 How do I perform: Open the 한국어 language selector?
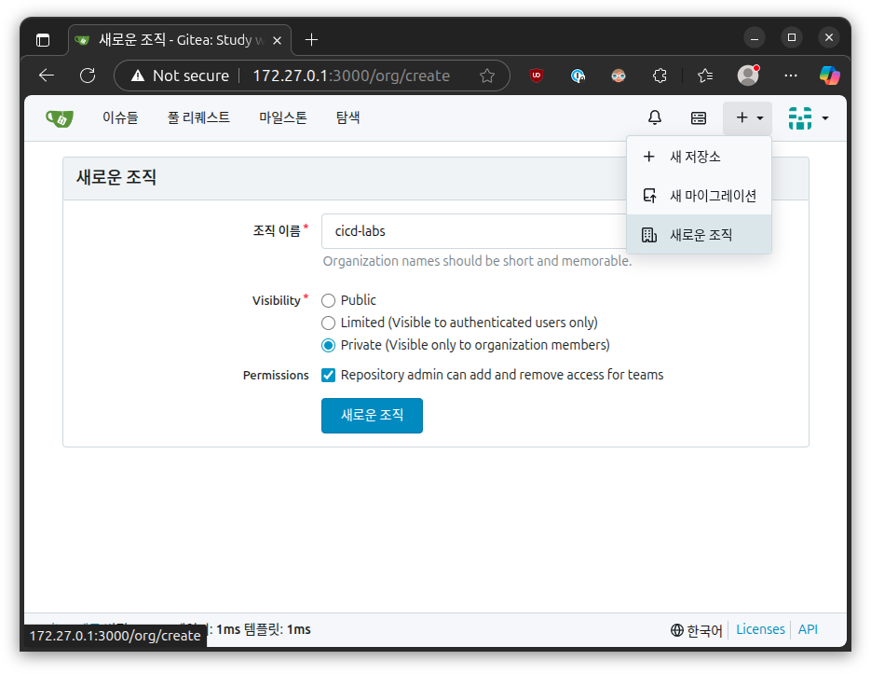point(697,630)
